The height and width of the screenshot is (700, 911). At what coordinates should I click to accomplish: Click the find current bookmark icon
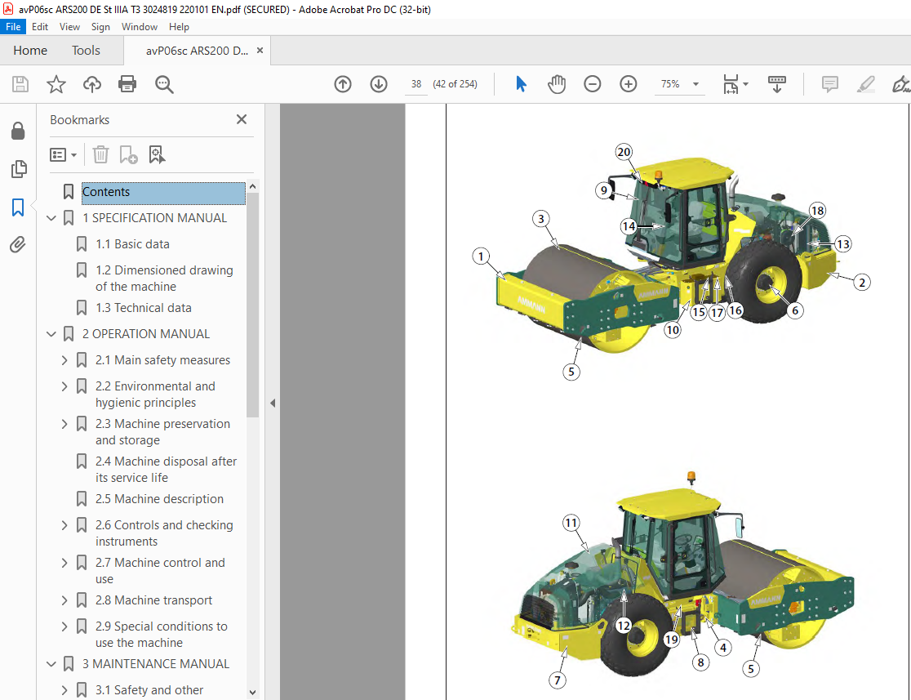click(x=157, y=154)
